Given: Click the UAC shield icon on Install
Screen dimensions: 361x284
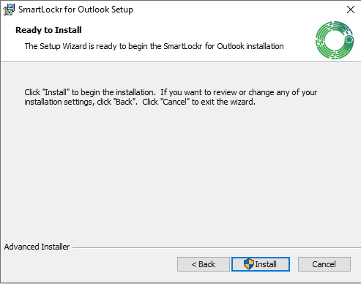Looking at the screenshot, I should coord(249,264).
